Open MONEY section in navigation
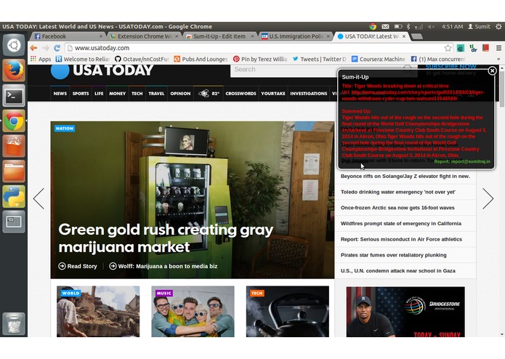The width and height of the screenshot is (505, 359). [x=117, y=93]
